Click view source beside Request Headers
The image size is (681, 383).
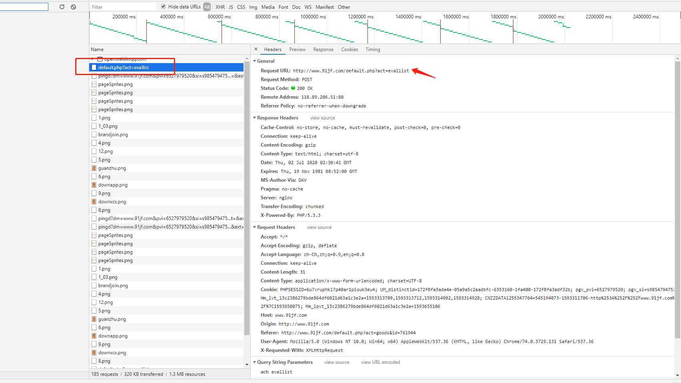pyautogui.click(x=319, y=227)
